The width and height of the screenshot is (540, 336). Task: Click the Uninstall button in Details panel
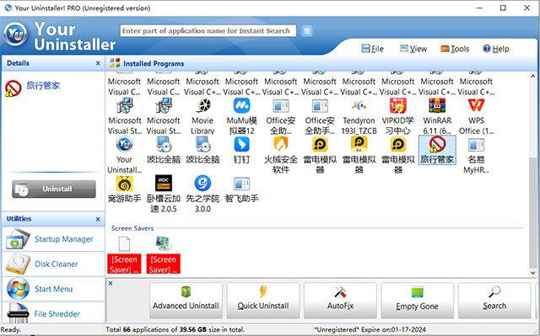[54, 189]
